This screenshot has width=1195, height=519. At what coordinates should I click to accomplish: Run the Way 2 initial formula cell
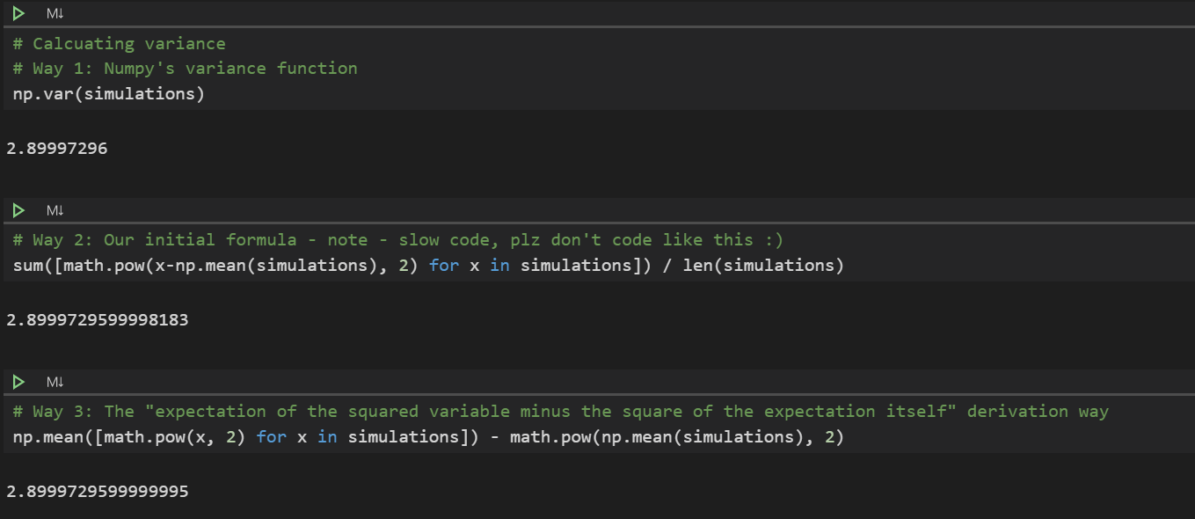[x=18, y=210]
